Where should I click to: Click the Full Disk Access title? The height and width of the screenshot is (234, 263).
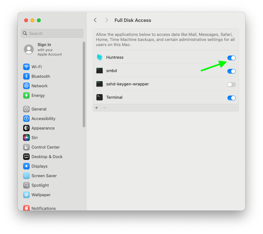(x=133, y=20)
